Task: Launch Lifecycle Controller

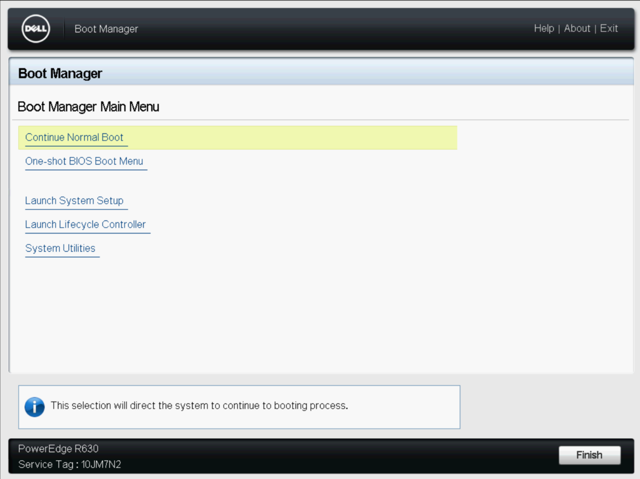Action: click(85, 224)
